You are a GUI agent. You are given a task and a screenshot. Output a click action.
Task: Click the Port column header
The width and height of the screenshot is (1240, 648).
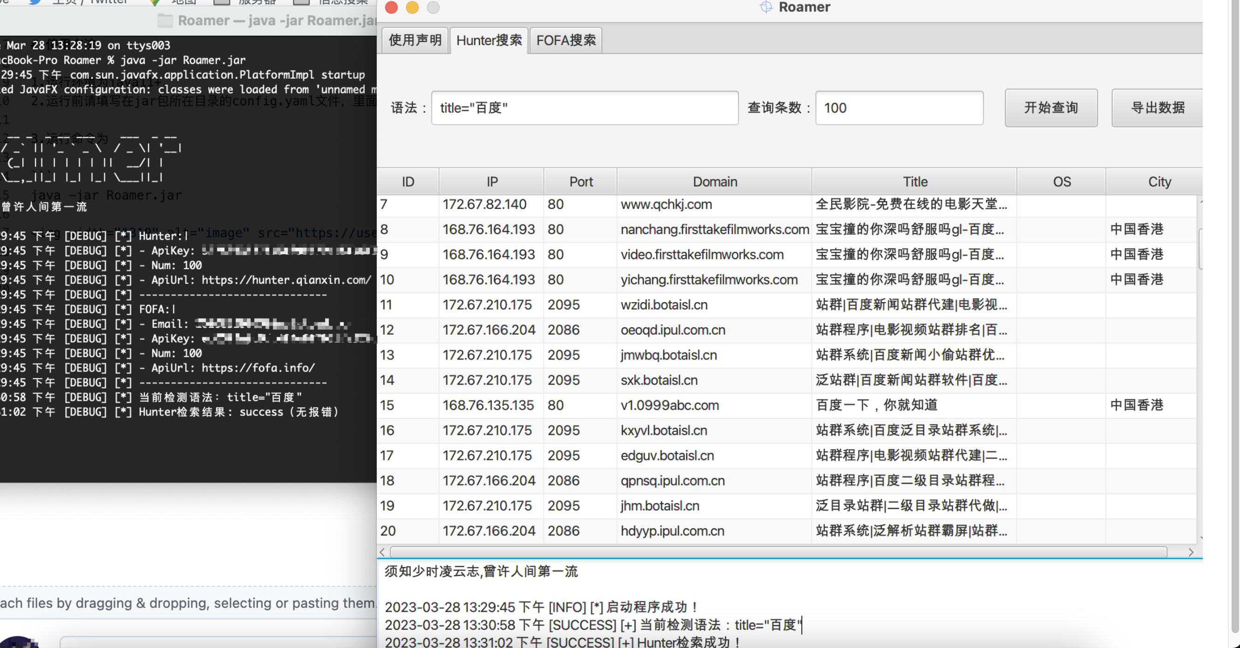[580, 182]
